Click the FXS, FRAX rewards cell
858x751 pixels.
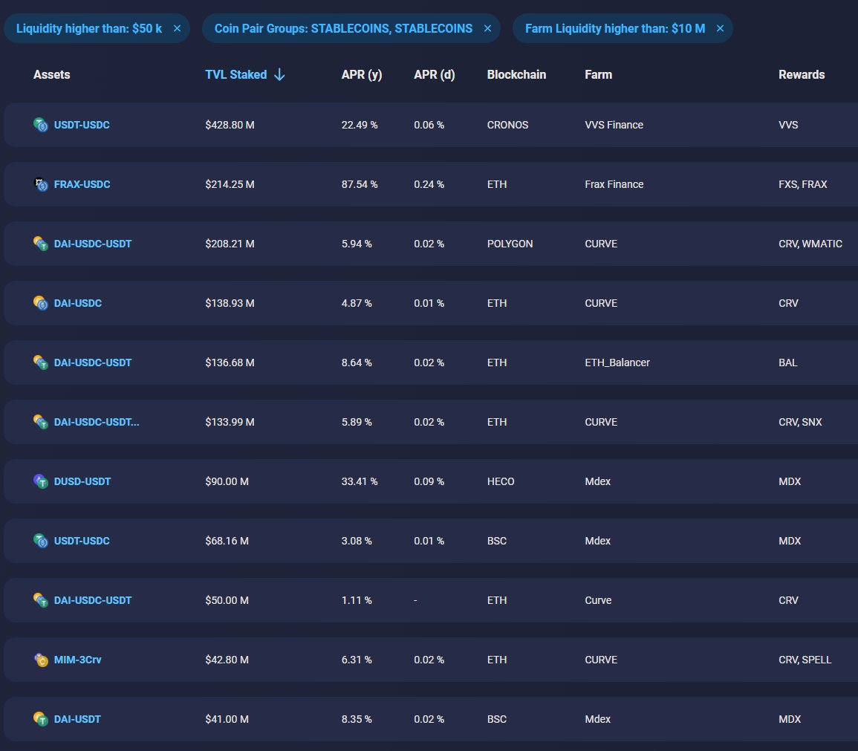point(803,184)
